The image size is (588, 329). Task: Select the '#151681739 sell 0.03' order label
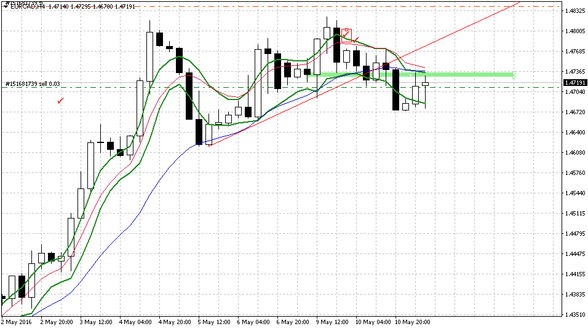pyautogui.click(x=33, y=84)
